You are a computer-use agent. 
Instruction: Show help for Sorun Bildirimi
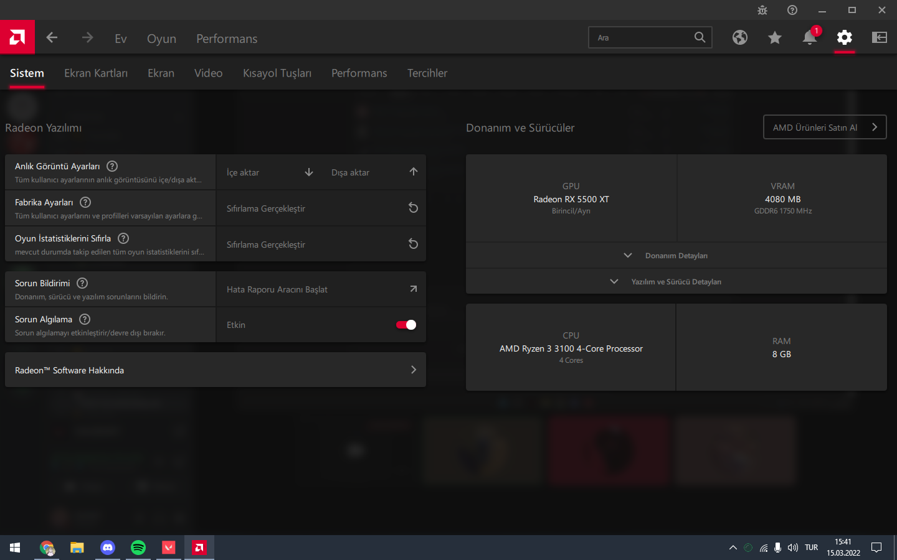coord(82,283)
